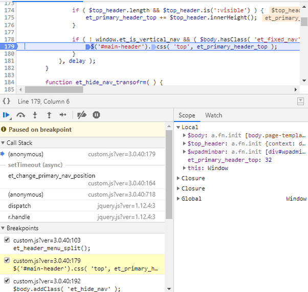Screen dimensions: 308x292
Task: Collapse the Local scope
Action: pyautogui.click(x=178, y=127)
